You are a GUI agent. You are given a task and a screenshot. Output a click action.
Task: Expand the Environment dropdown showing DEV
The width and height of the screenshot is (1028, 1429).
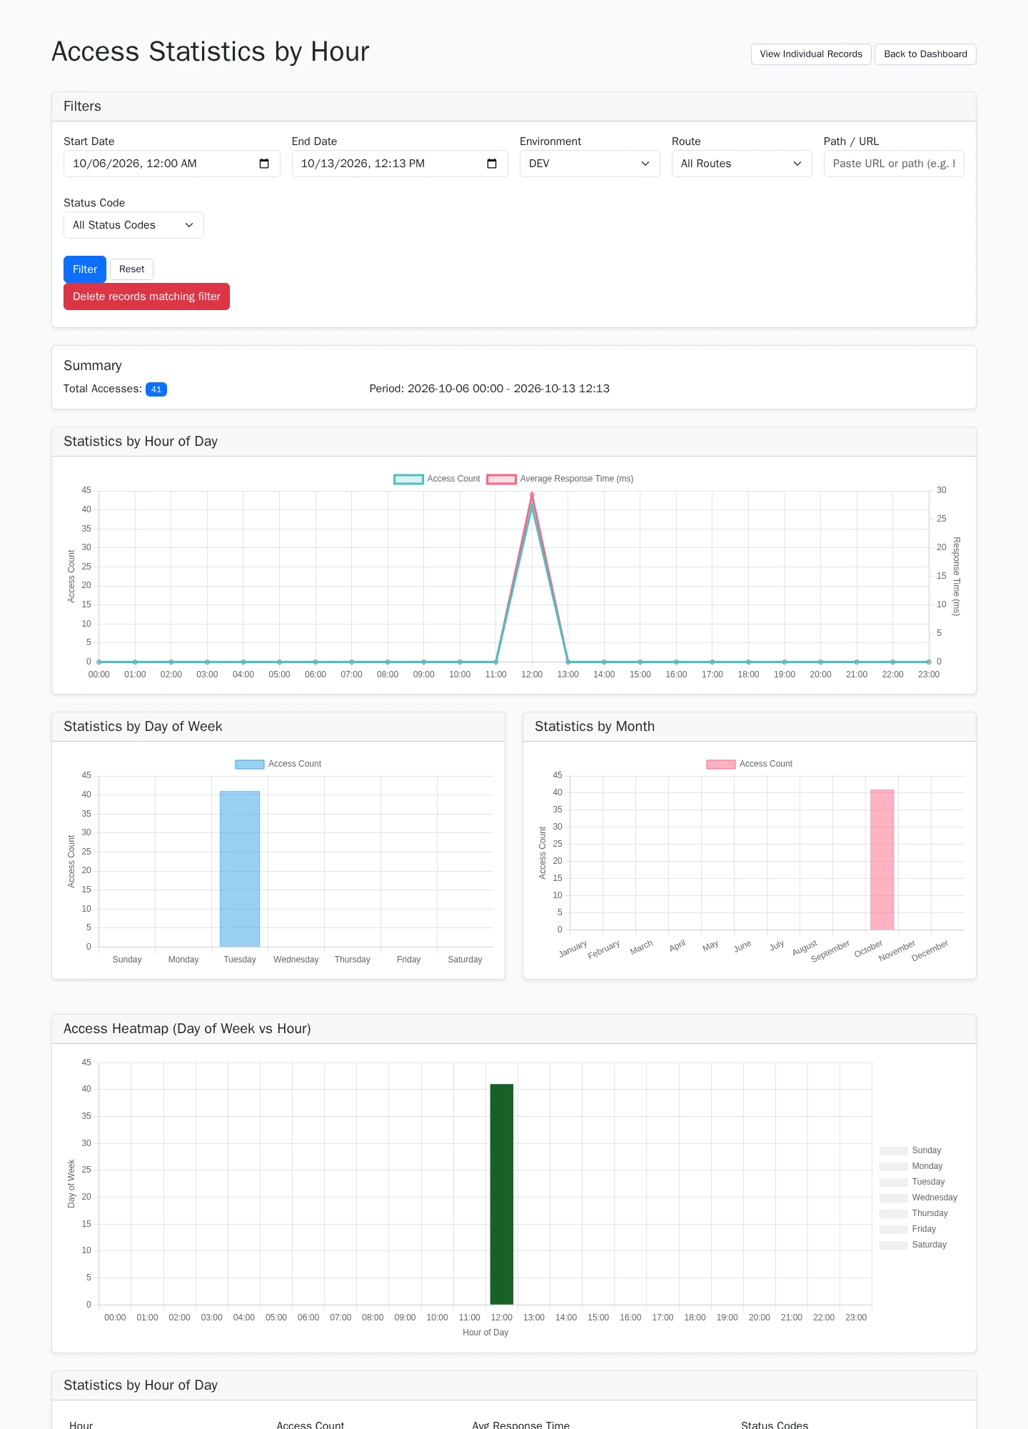tap(590, 164)
